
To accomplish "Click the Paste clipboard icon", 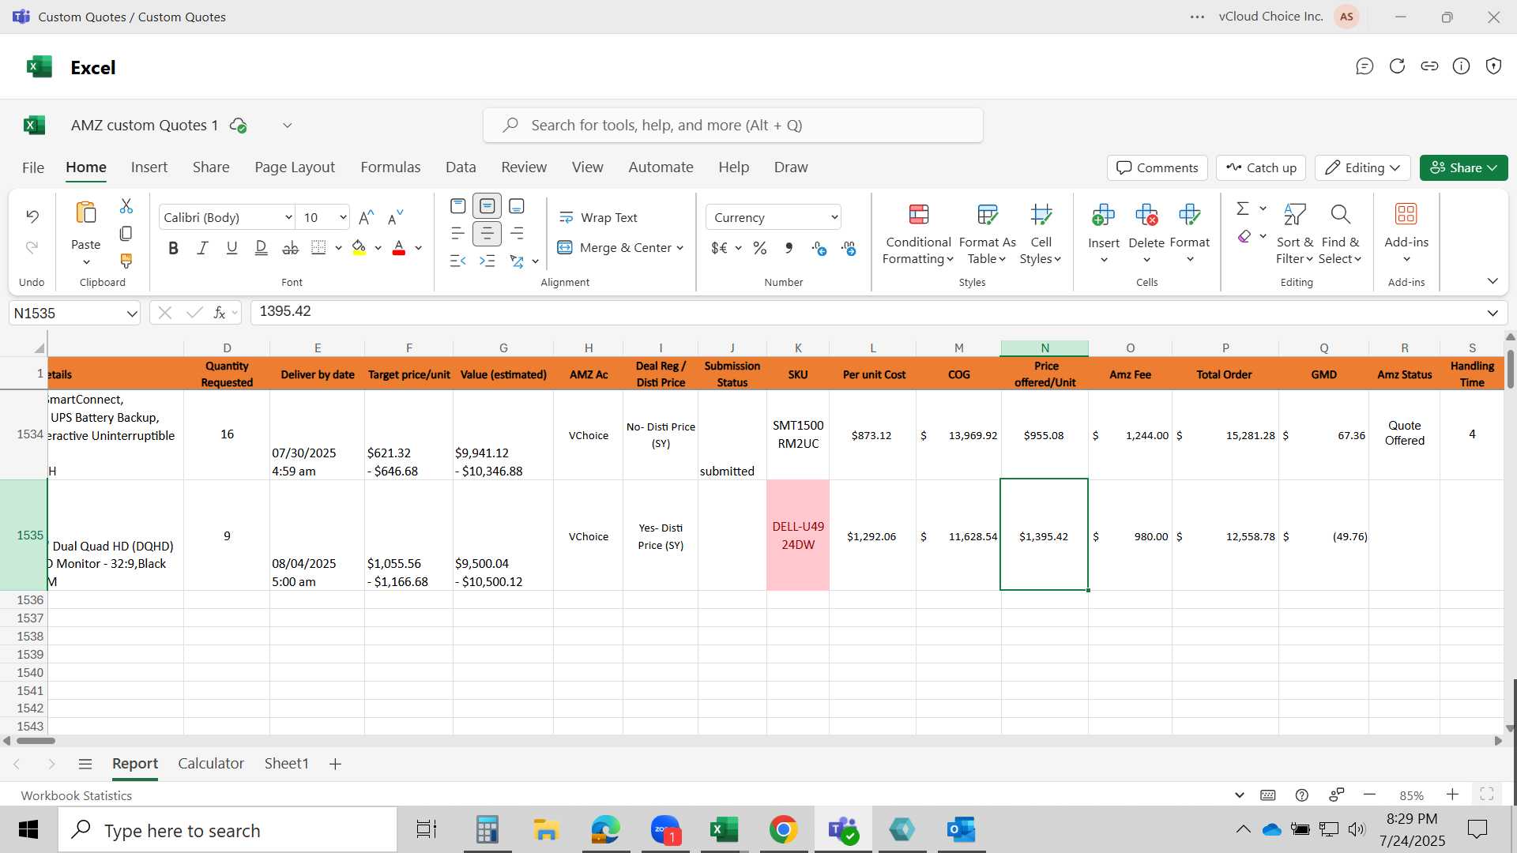I will click(86, 213).
